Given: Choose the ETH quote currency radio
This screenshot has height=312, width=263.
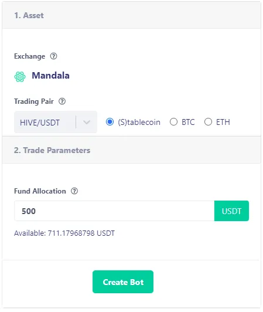Looking at the screenshot, I should 208,122.
